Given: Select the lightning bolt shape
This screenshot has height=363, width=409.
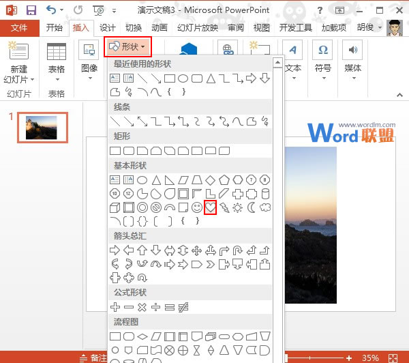Looking at the screenshot, I should pyautogui.click(x=224, y=207).
